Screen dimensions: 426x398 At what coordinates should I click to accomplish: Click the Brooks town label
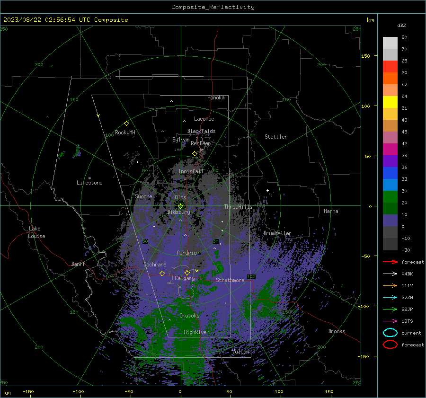point(337,331)
